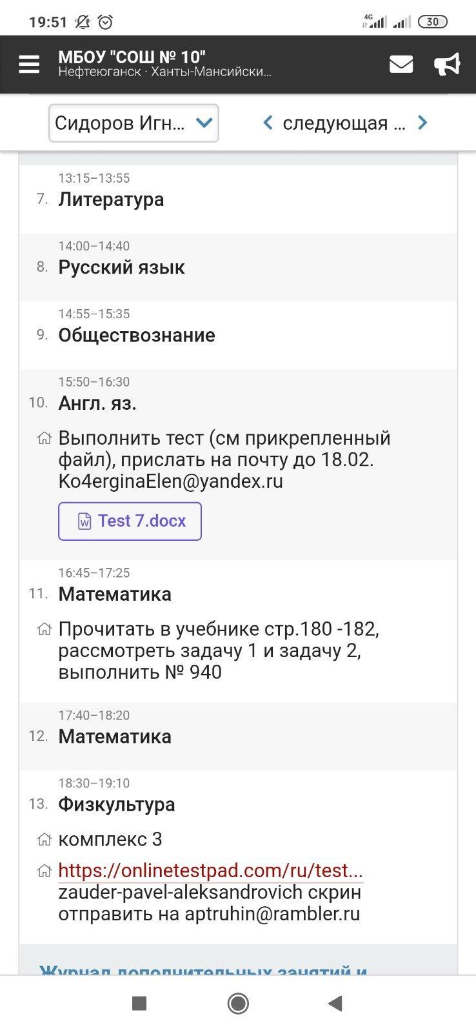
Task: Open the onlinetestpad.com test link
Action: tap(210, 871)
